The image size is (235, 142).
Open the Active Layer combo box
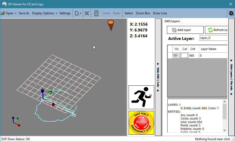coord(213,38)
